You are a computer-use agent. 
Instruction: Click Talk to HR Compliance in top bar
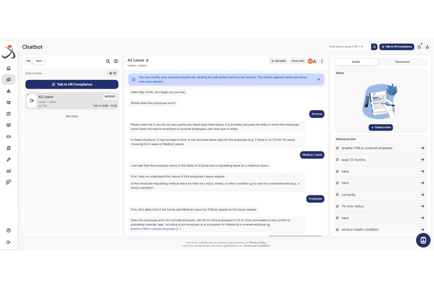396,47
